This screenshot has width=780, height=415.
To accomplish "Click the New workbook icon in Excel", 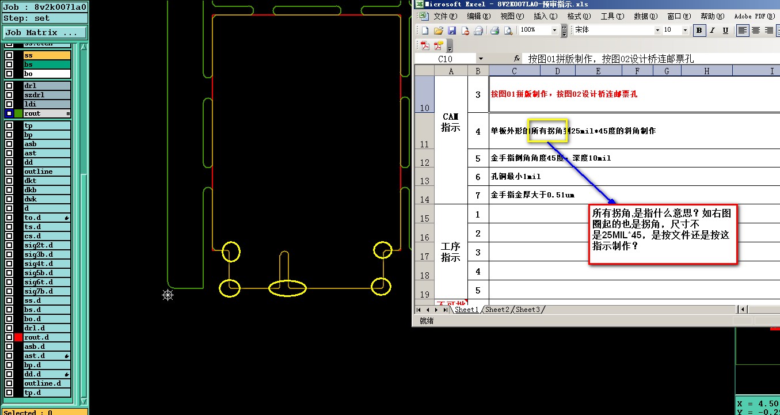I will pyautogui.click(x=425, y=31).
